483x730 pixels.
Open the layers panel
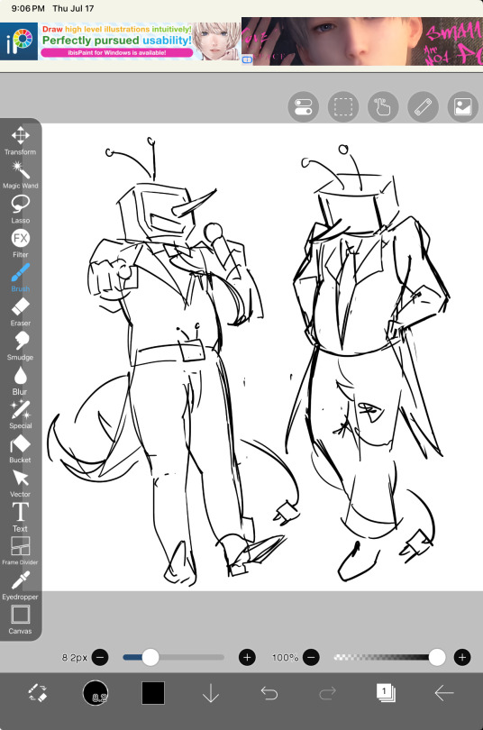pos(386,693)
